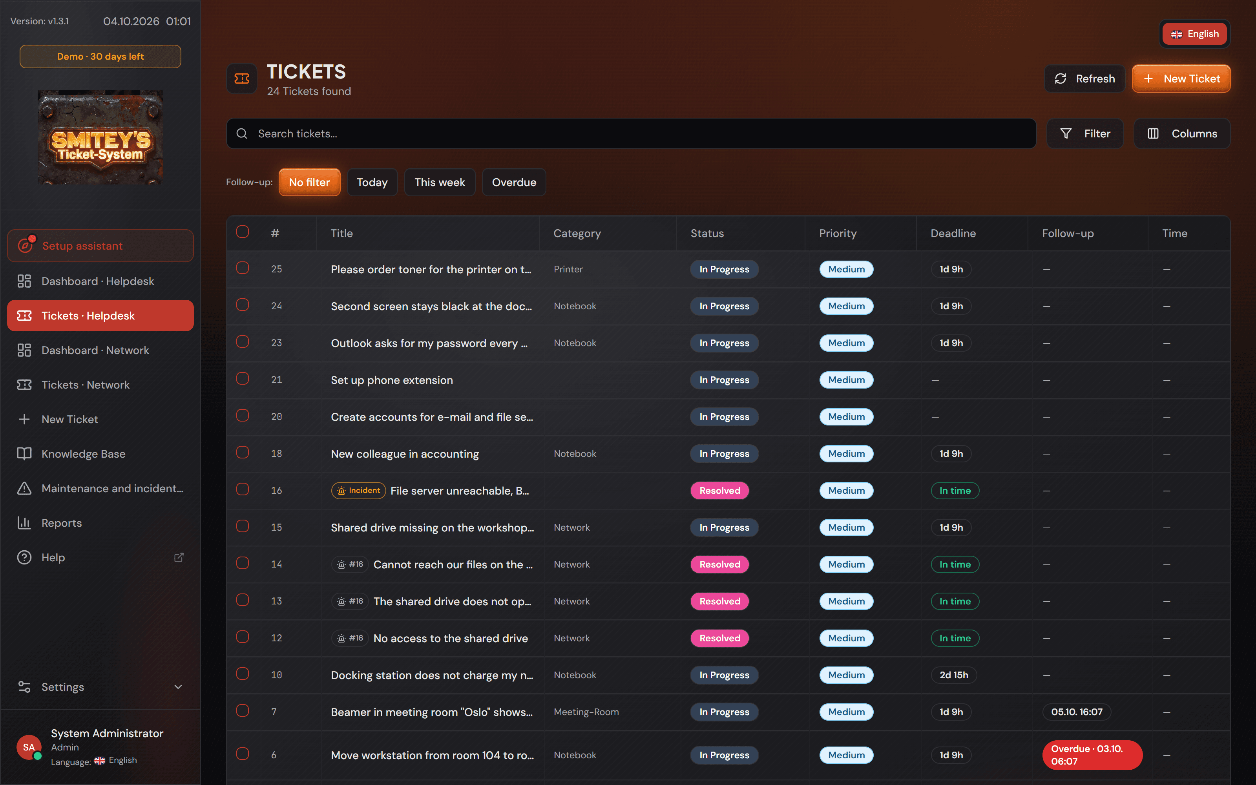The image size is (1256, 785).
Task: Sort by the Priority column header
Action: [838, 233]
